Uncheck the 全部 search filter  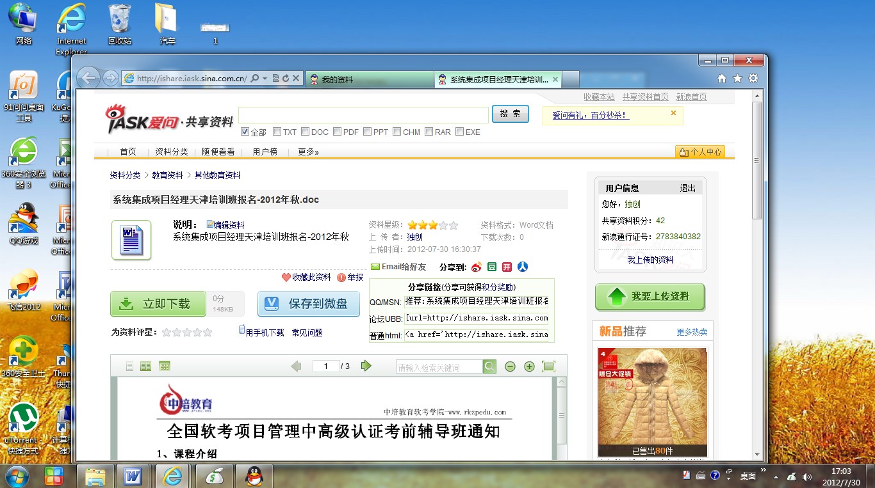point(245,131)
